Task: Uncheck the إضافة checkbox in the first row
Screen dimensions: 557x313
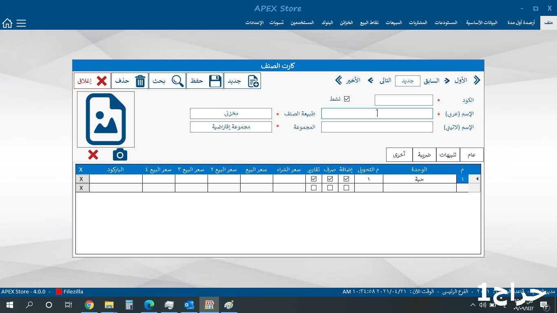Action: 346,179
